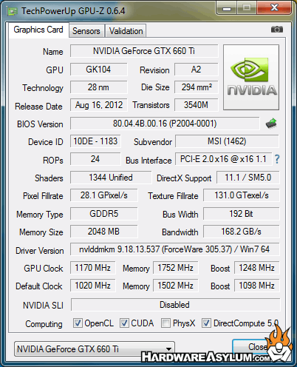297x367 pixels.
Task: Click Pixel Fillrate field 28.1 GPixel/s
Action: pyautogui.click(x=104, y=195)
